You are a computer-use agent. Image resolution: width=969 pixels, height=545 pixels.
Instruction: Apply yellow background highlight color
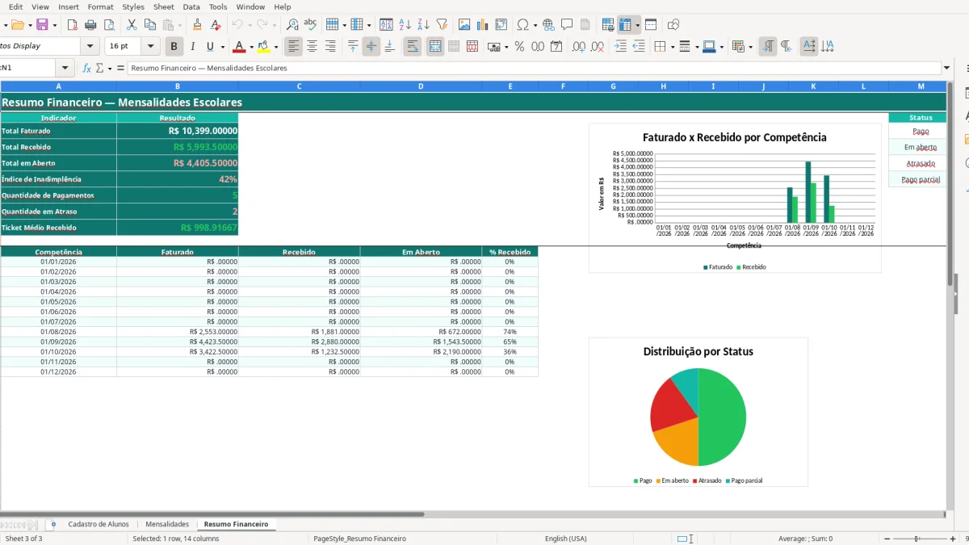point(263,47)
